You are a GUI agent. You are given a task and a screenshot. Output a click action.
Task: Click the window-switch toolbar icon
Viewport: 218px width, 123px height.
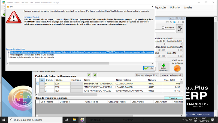167,22
